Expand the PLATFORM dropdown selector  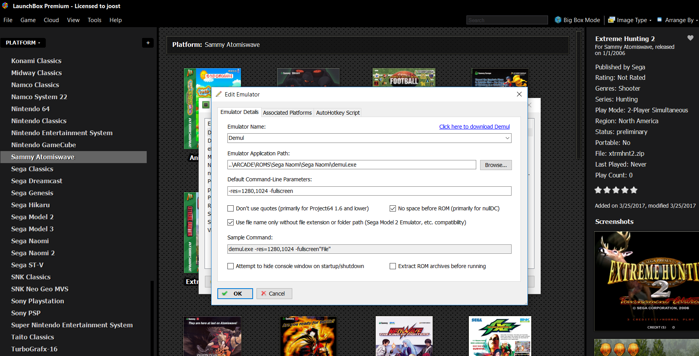pyautogui.click(x=23, y=43)
